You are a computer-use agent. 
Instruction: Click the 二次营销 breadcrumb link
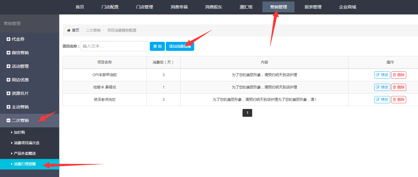tap(93, 30)
